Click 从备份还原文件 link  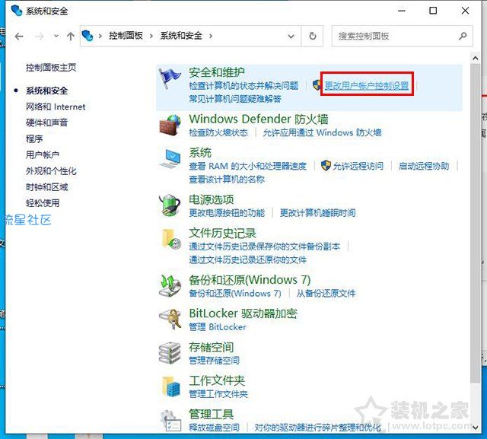tap(326, 293)
